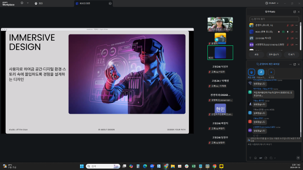Select the blue paw meeting chat tab

[251, 72]
